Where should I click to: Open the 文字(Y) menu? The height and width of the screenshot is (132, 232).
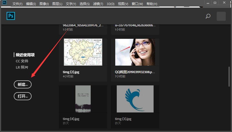[x=71, y=4]
